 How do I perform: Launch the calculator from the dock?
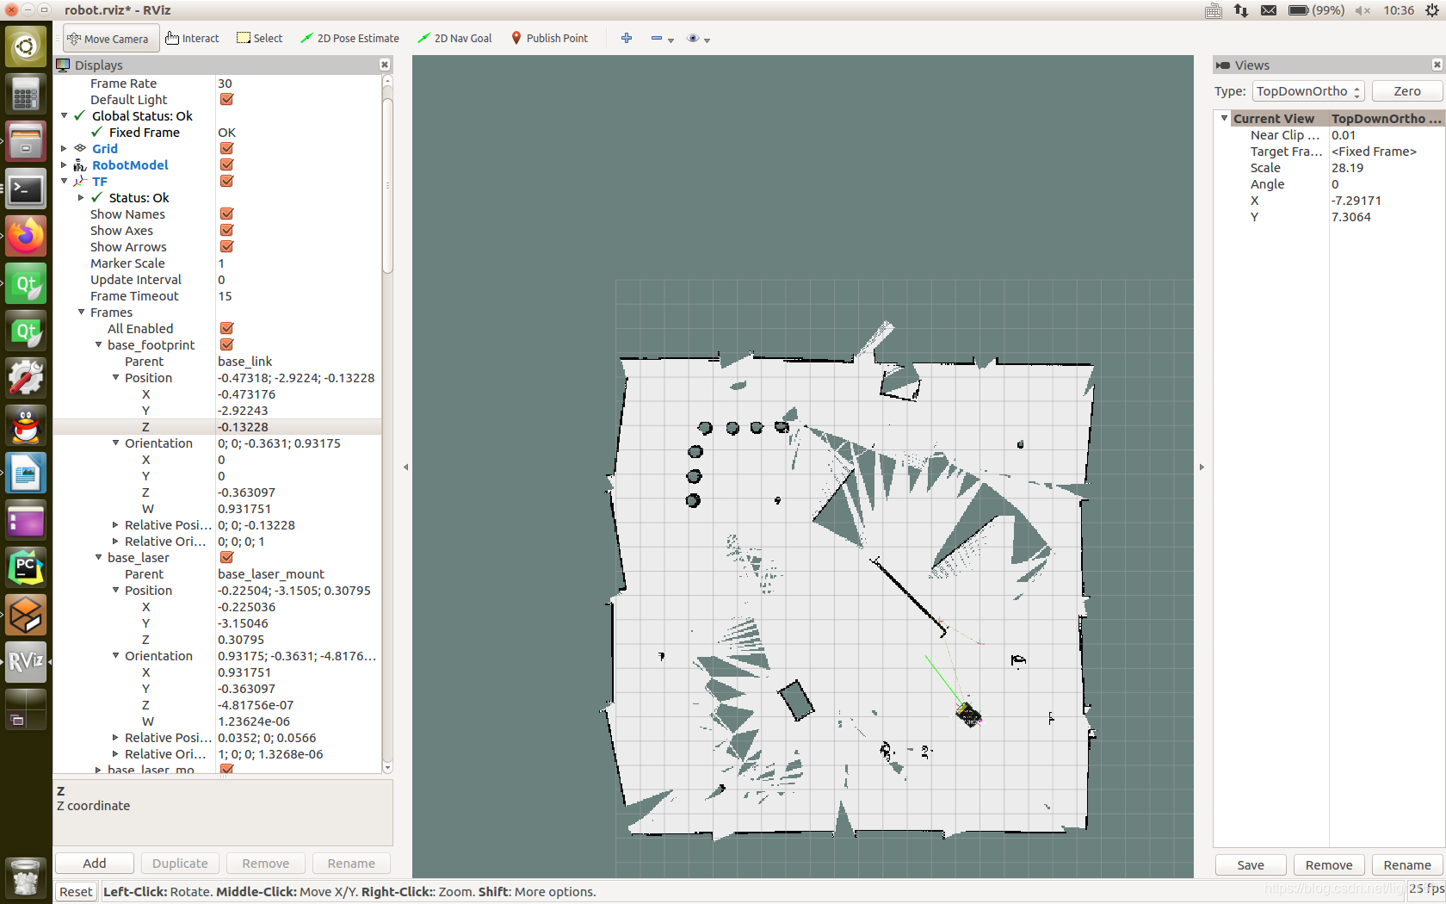(x=26, y=94)
